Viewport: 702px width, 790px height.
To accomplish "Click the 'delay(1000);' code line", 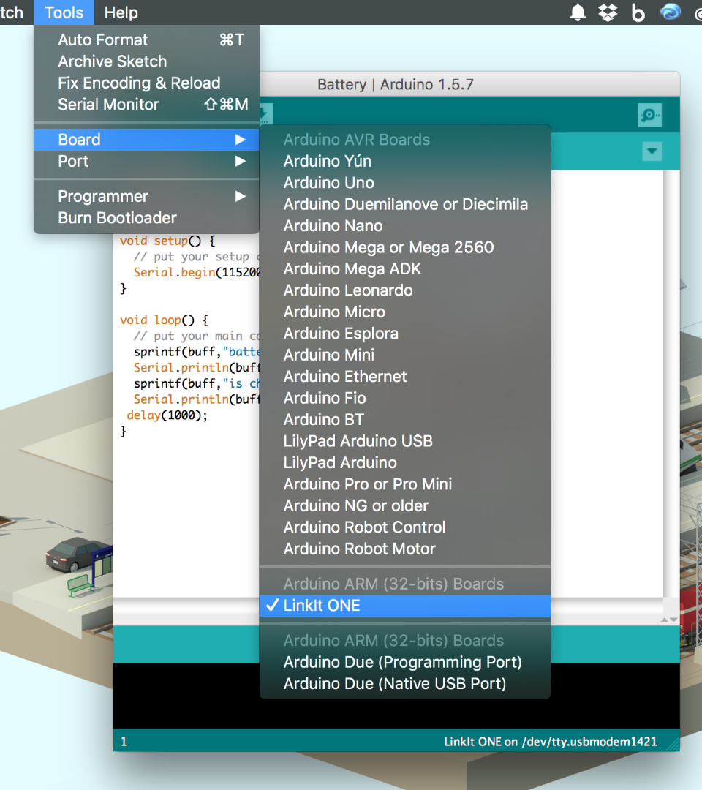I will click(167, 415).
